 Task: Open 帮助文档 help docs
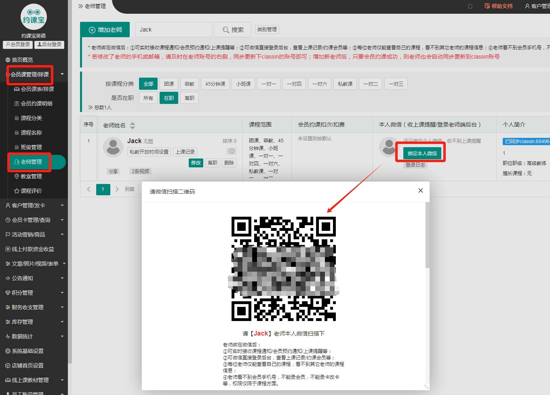pos(498,6)
